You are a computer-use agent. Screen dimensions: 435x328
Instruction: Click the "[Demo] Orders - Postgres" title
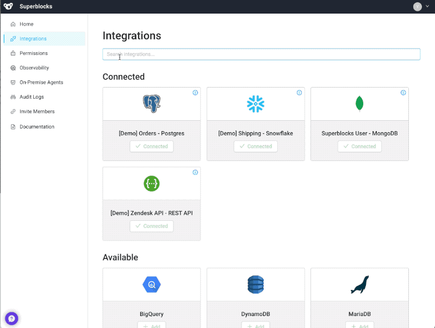point(152,133)
